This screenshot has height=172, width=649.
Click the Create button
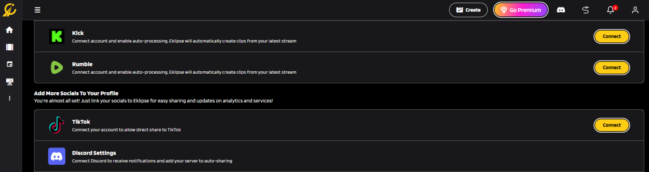point(468,10)
